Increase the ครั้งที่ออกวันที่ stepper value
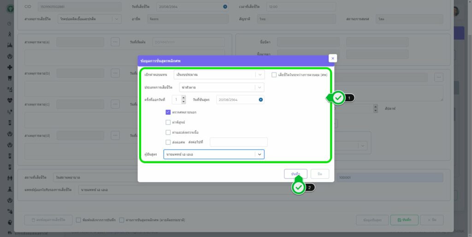 point(183,97)
